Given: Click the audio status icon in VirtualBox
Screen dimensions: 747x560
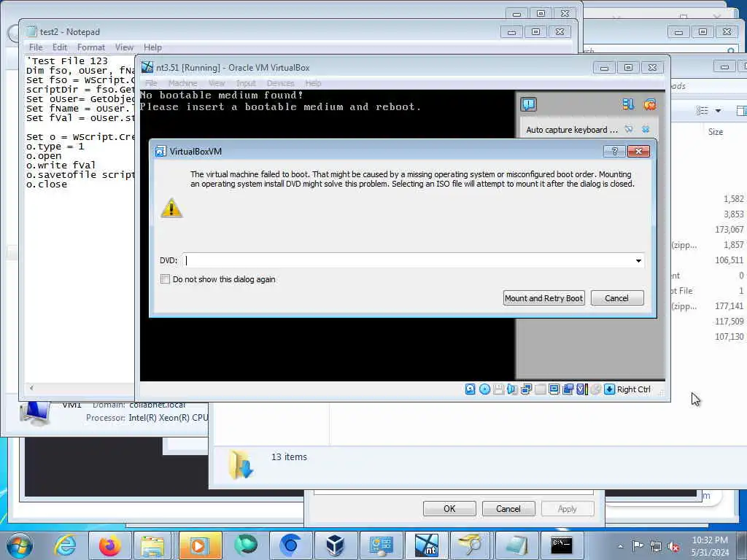Looking at the screenshot, I should tap(512, 389).
